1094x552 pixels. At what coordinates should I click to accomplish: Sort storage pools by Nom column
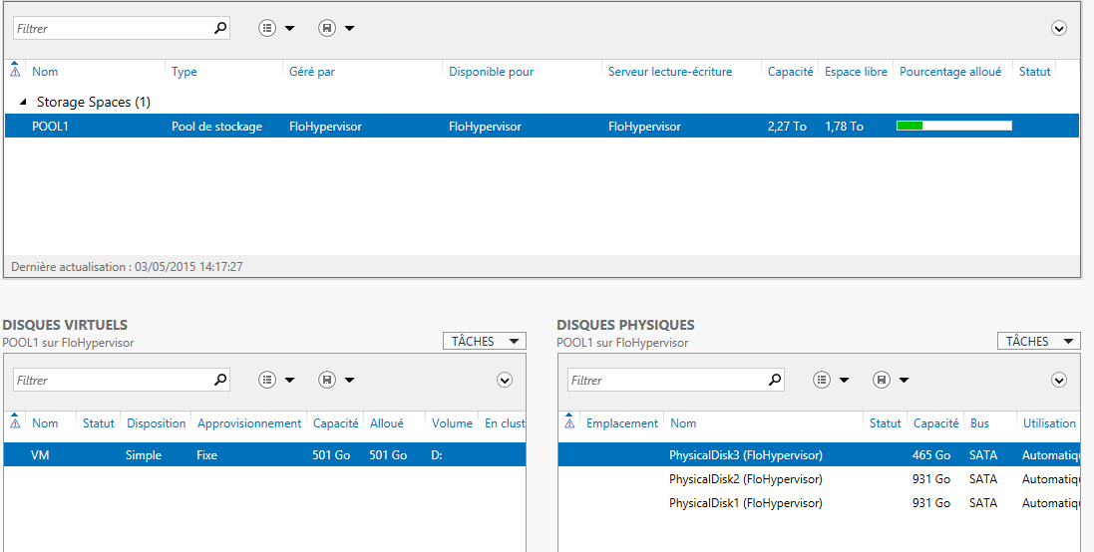(45, 72)
